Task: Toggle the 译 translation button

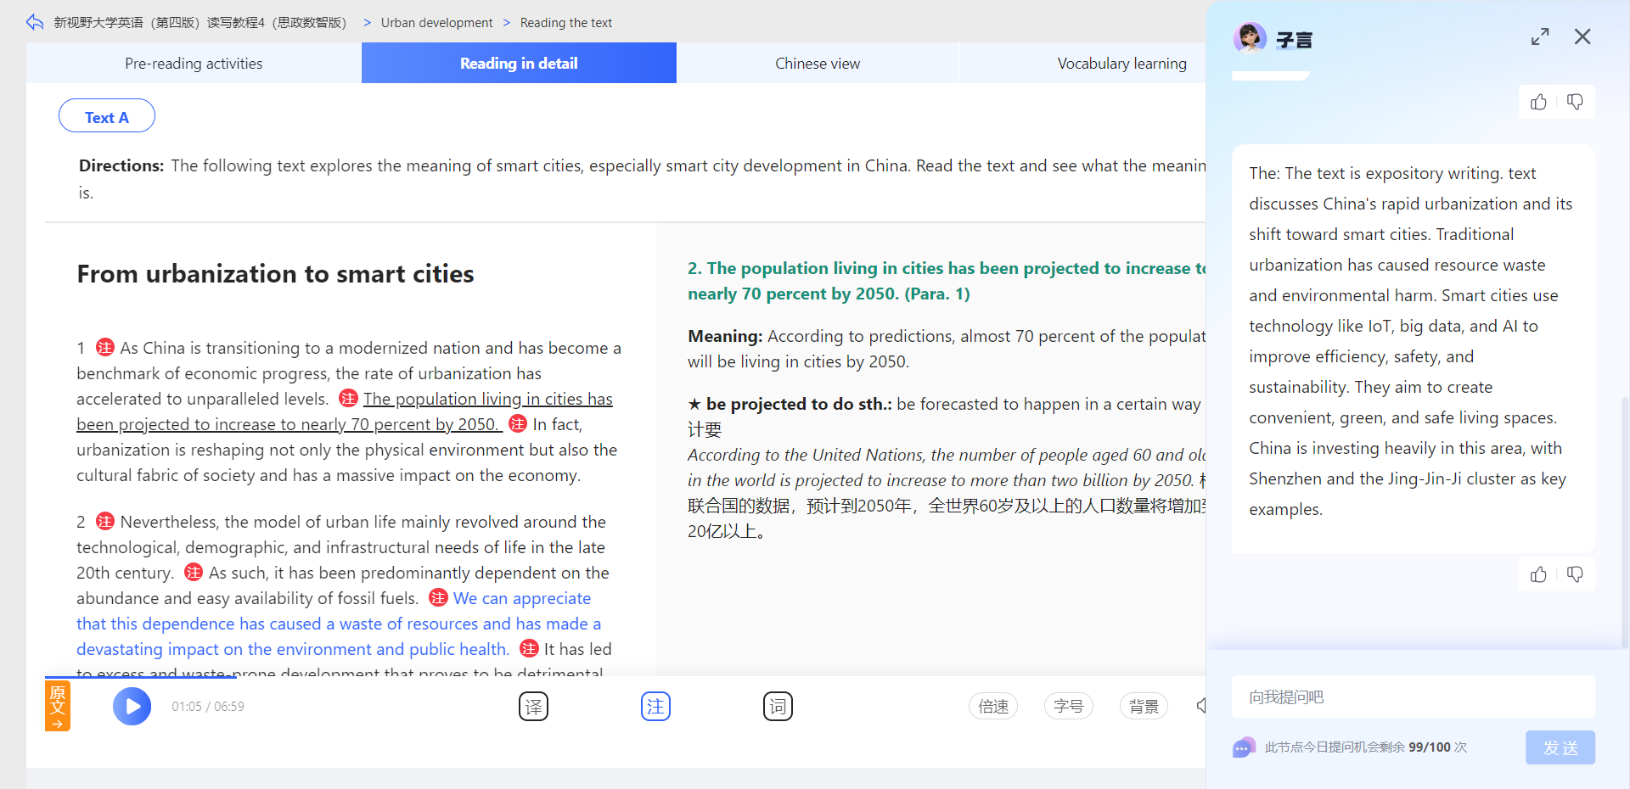Action: 533,706
